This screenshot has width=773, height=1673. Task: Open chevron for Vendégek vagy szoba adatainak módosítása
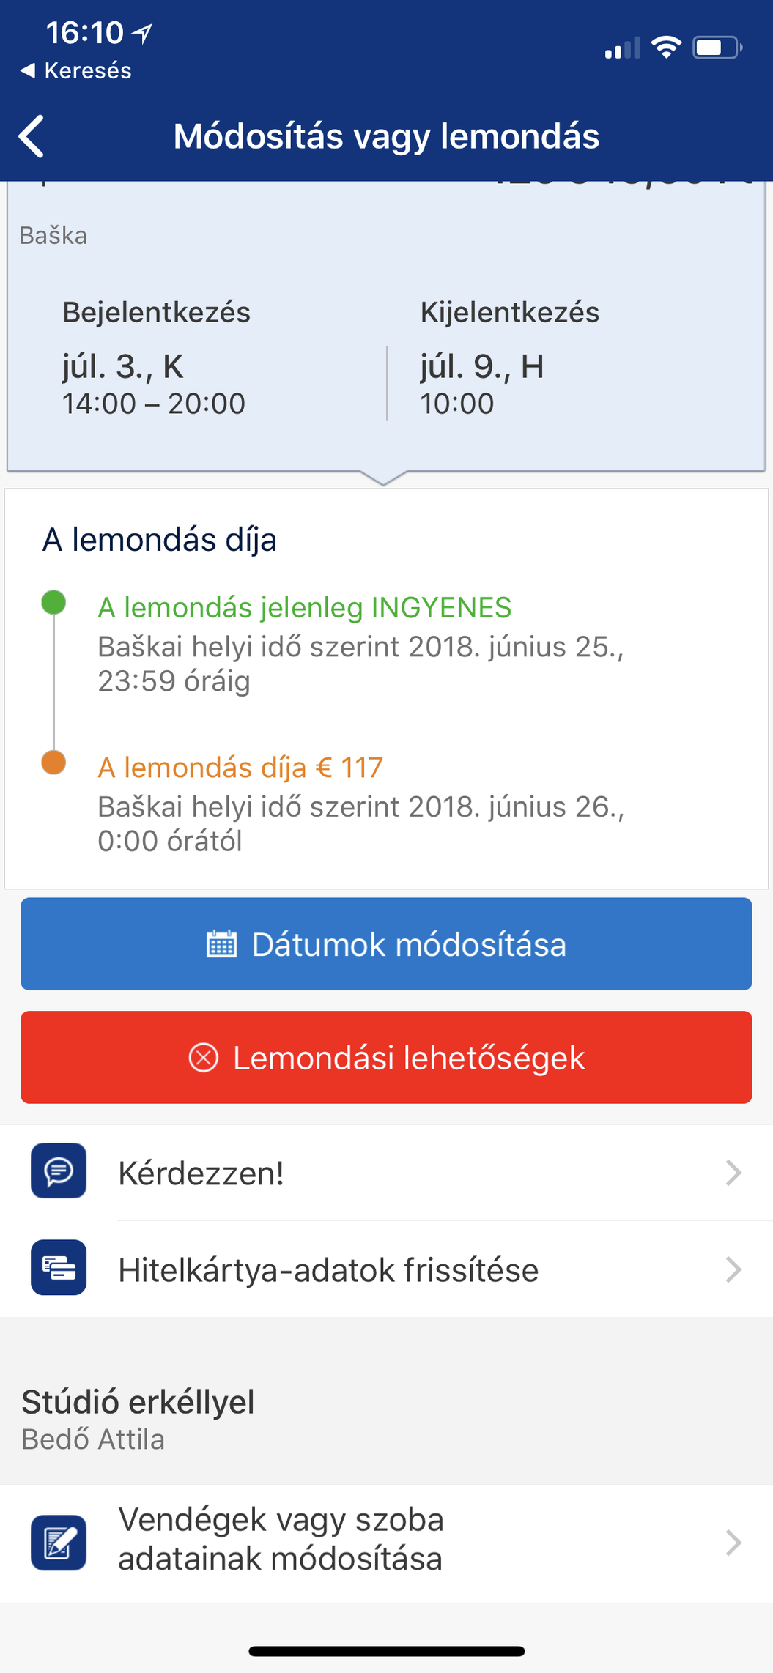pyautogui.click(x=733, y=1543)
